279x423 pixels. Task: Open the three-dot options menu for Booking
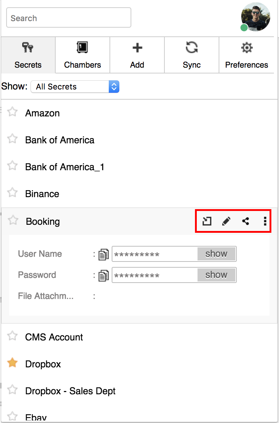pos(265,221)
